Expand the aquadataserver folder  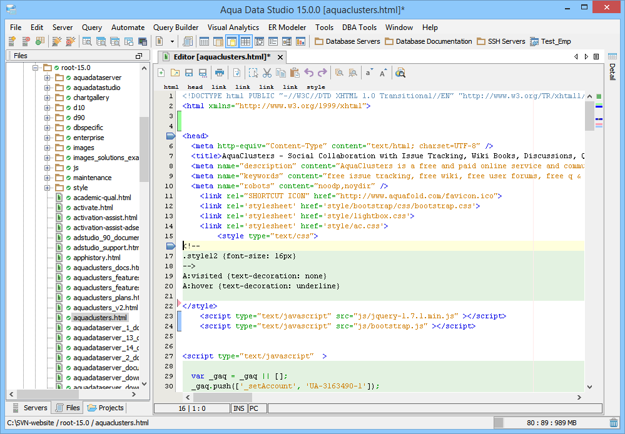click(x=48, y=78)
